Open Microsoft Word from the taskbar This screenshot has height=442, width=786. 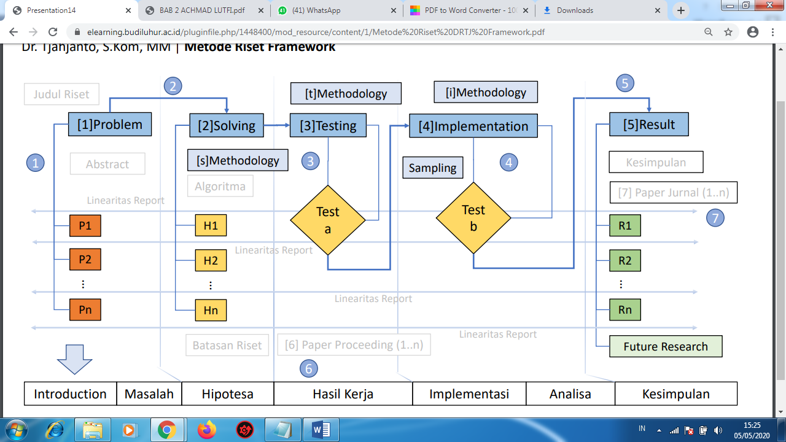[x=321, y=430]
